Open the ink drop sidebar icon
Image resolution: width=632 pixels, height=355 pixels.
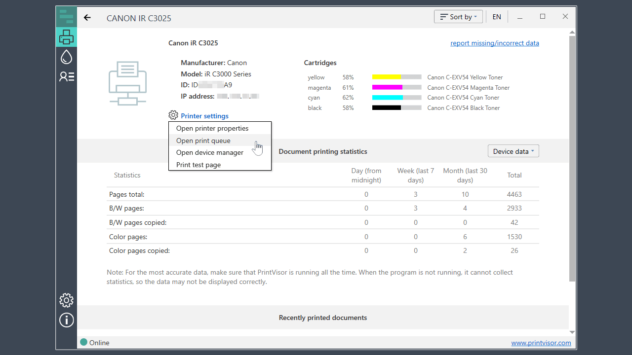66,57
